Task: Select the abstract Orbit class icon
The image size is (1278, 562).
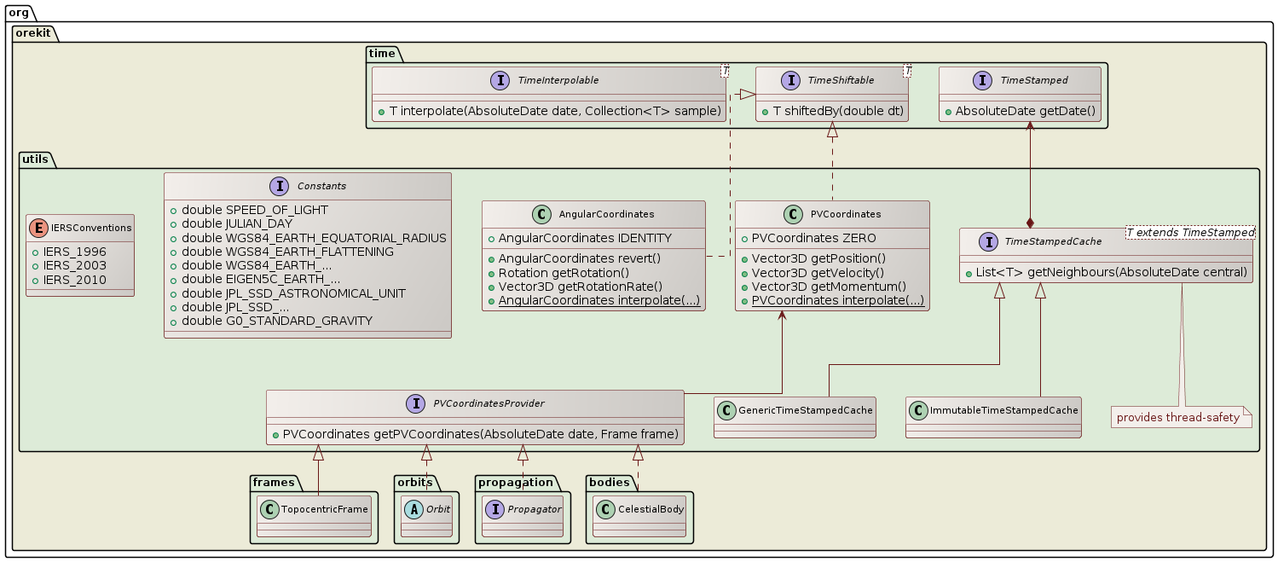Action: coord(413,509)
